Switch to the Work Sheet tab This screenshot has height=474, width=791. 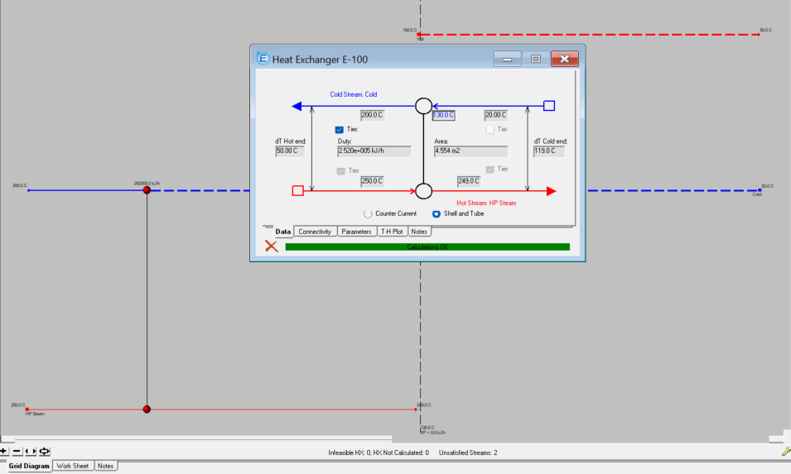coord(73,466)
